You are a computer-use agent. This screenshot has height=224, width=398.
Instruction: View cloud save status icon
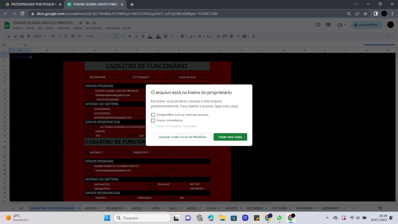(x=94, y=23)
